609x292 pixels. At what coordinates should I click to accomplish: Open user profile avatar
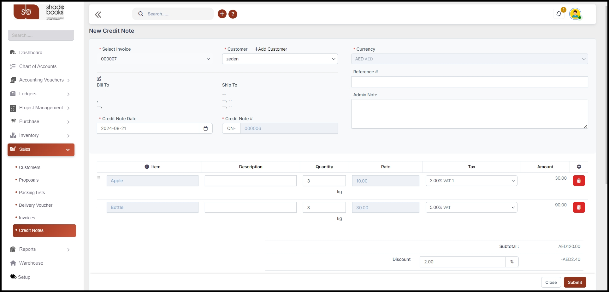tap(575, 14)
